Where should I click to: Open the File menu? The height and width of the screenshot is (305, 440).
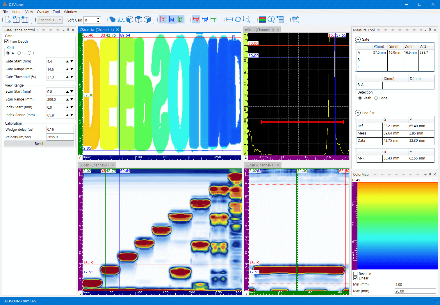5,12
